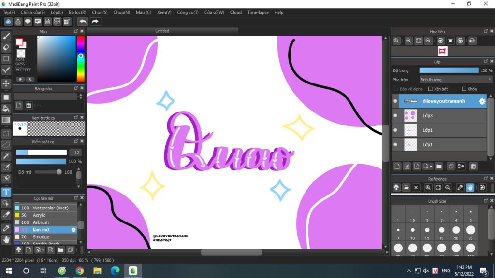Undock the Lớp layer panel
Image resolution: width=495 pixels, height=278 pixels.
[x=485, y=61]
